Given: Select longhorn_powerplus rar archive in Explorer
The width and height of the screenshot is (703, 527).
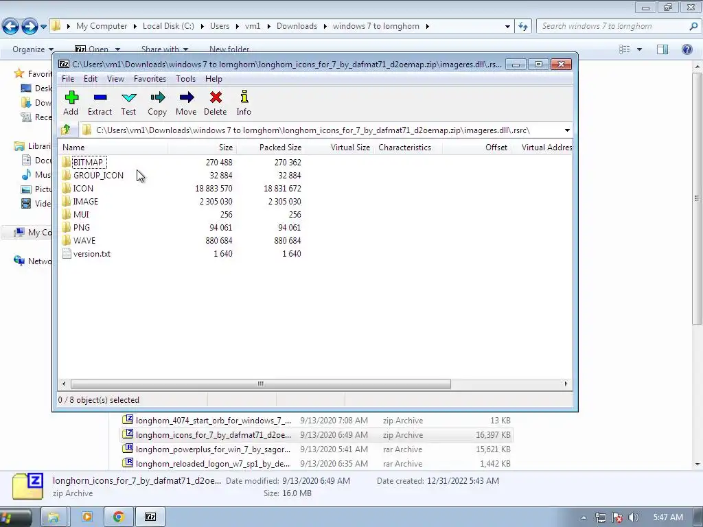Looking at the screenshot, I should 316,449.
